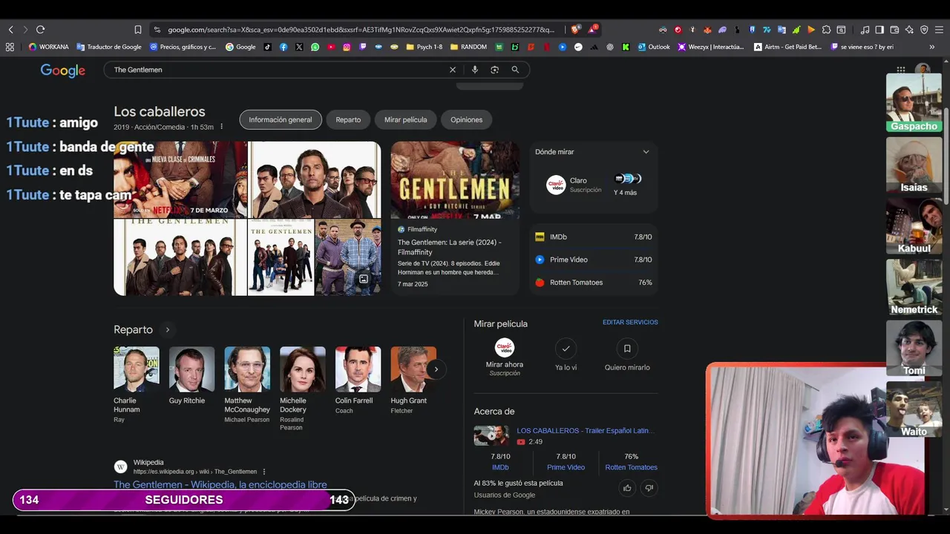Open the WhatsApp bookmark icon
Screen dimensions: 950x534
(315, 47)
